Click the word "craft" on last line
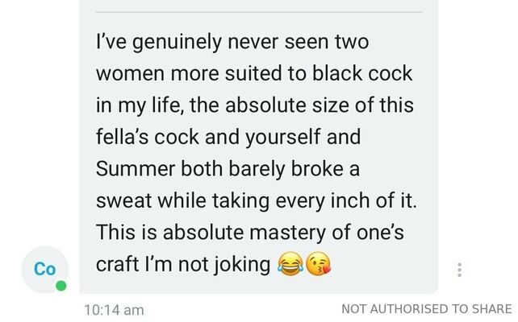The height and width of the screenshot is (322, 518). tap(117, 264)
